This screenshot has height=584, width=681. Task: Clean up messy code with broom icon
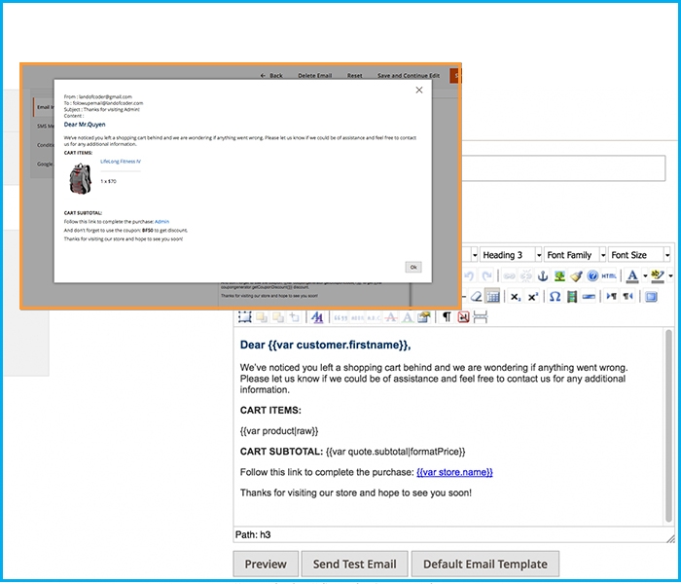point(576,275)
